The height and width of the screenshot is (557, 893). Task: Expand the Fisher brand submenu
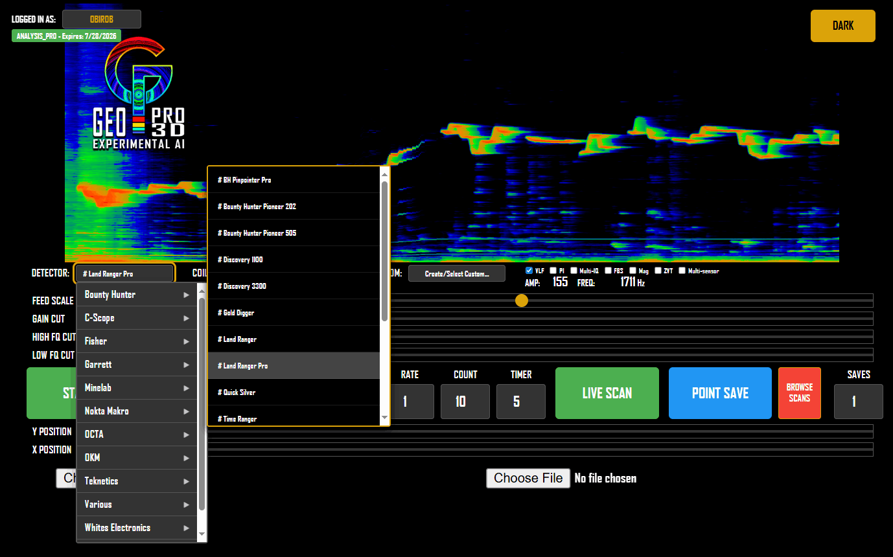tap(137, 341)
